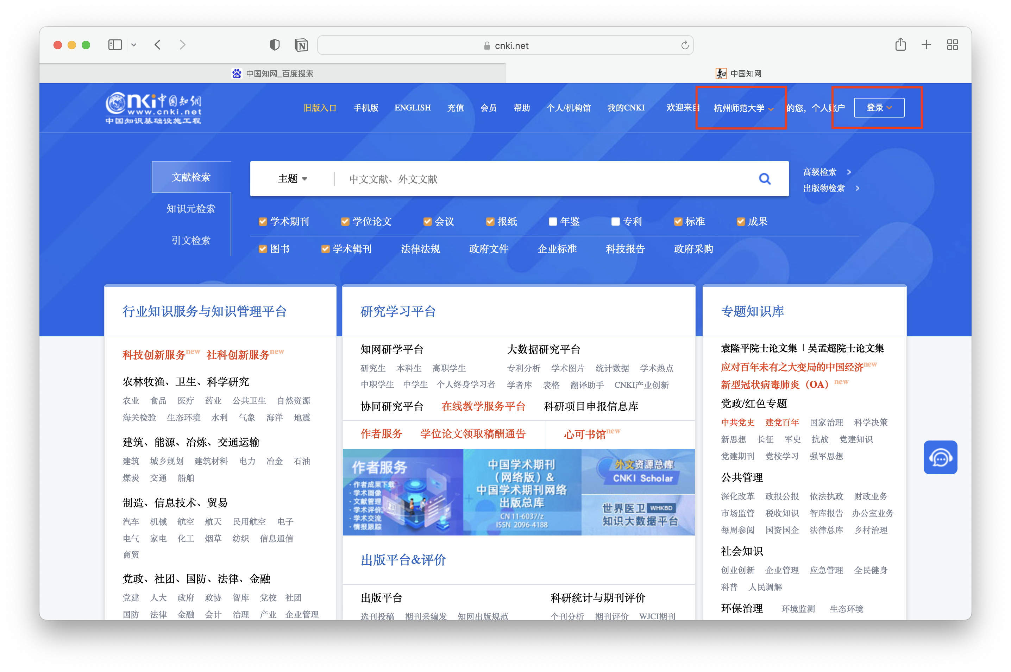Image resolution: width=1011 pixels, height=672 pixels.
Task: Switch to the 知识元检索 tab
Action: (191, 209)
